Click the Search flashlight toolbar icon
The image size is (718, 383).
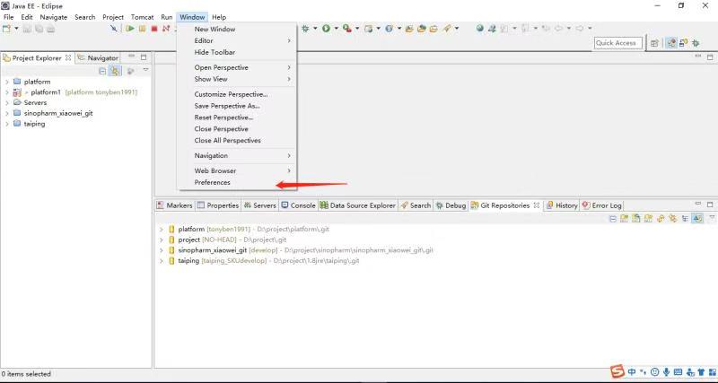446,29
